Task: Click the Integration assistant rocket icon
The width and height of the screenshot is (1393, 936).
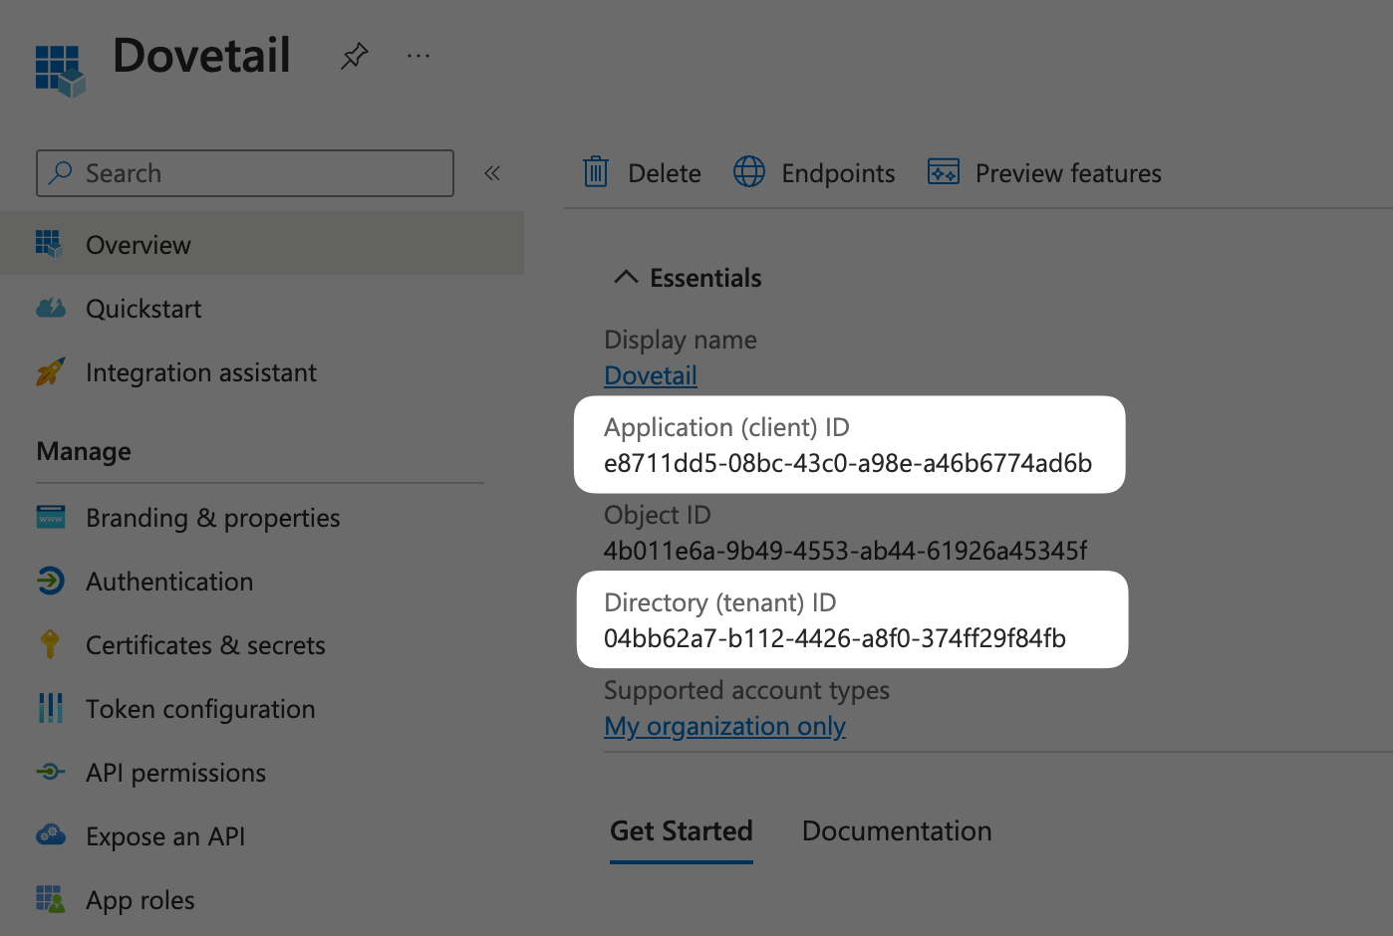Action: (50, 371)
